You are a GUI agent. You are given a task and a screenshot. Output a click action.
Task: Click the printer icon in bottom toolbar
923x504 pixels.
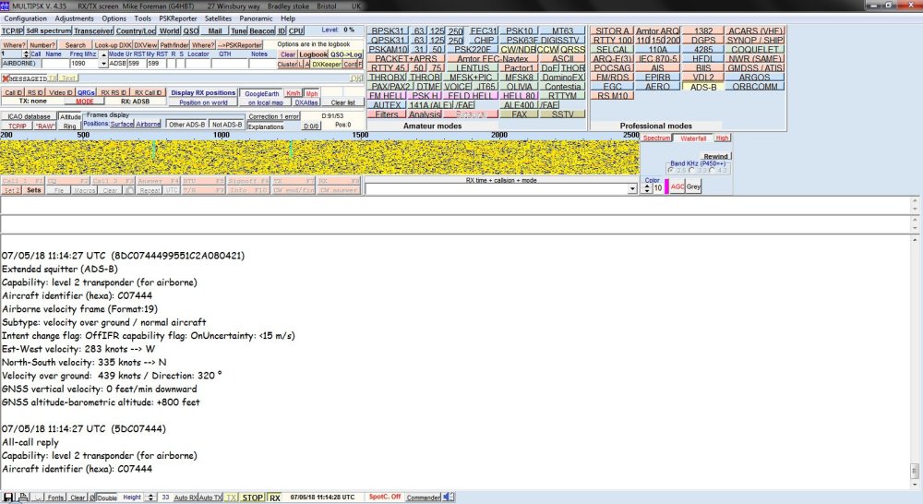click(x=21, y=498)
